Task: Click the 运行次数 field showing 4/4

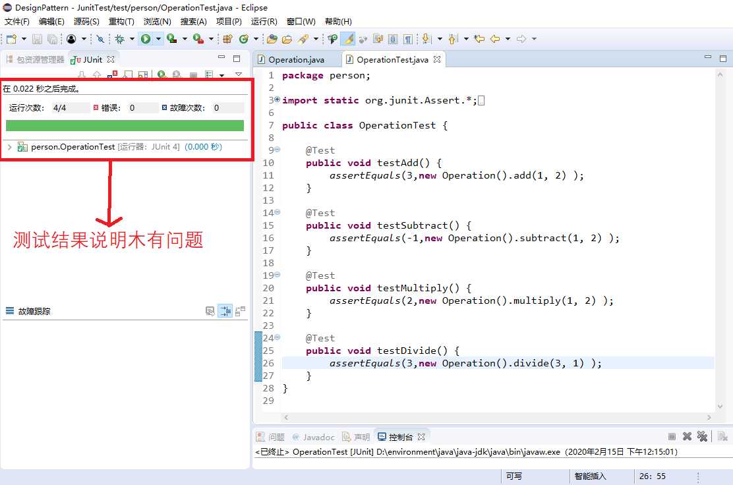Action: (x=70, y=108)
